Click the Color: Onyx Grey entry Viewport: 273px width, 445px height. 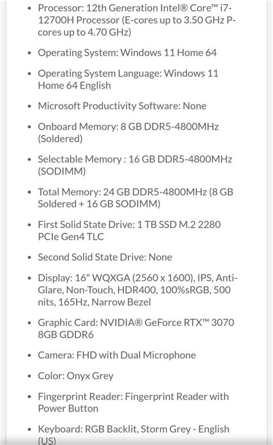tap(75, 376)
